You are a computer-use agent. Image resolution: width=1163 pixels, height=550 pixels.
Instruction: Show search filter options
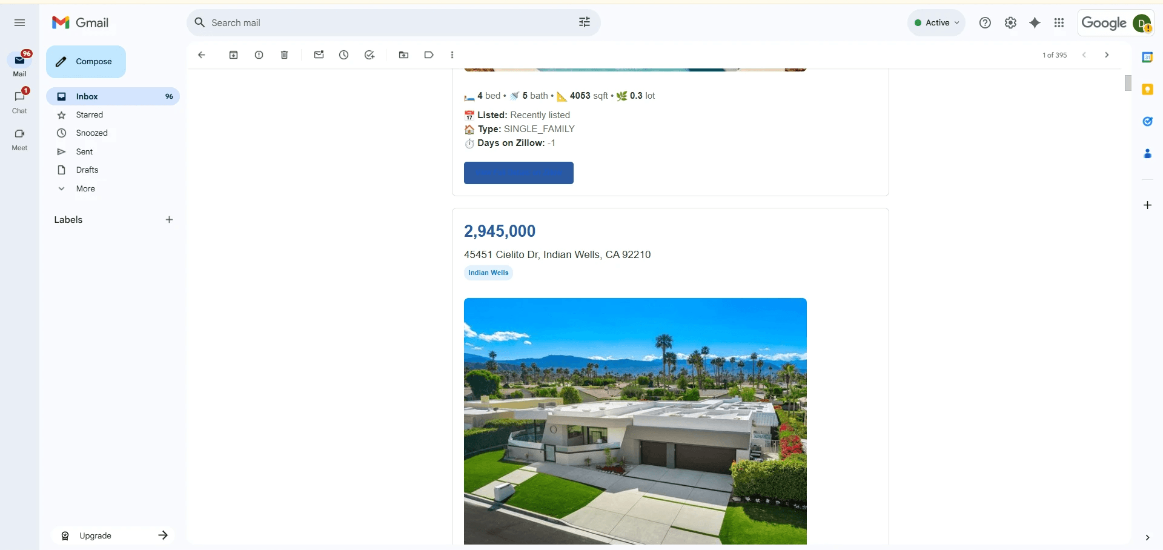click(x=585, y=23)
